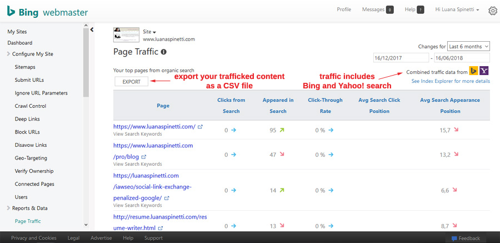Viewport: 500px width, 243px height.
Task: Expand the Reports & Data section
Action: [9, 208]
